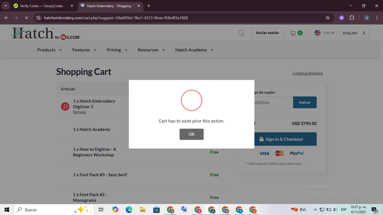
Task: Open Microsoft Store from taskbar
Action: point(157,210)
